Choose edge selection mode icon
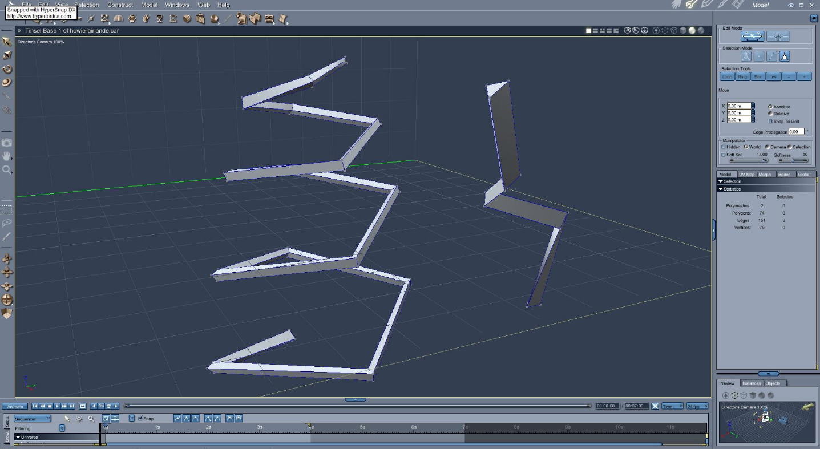Screen dimensions: 820x449 772,56
